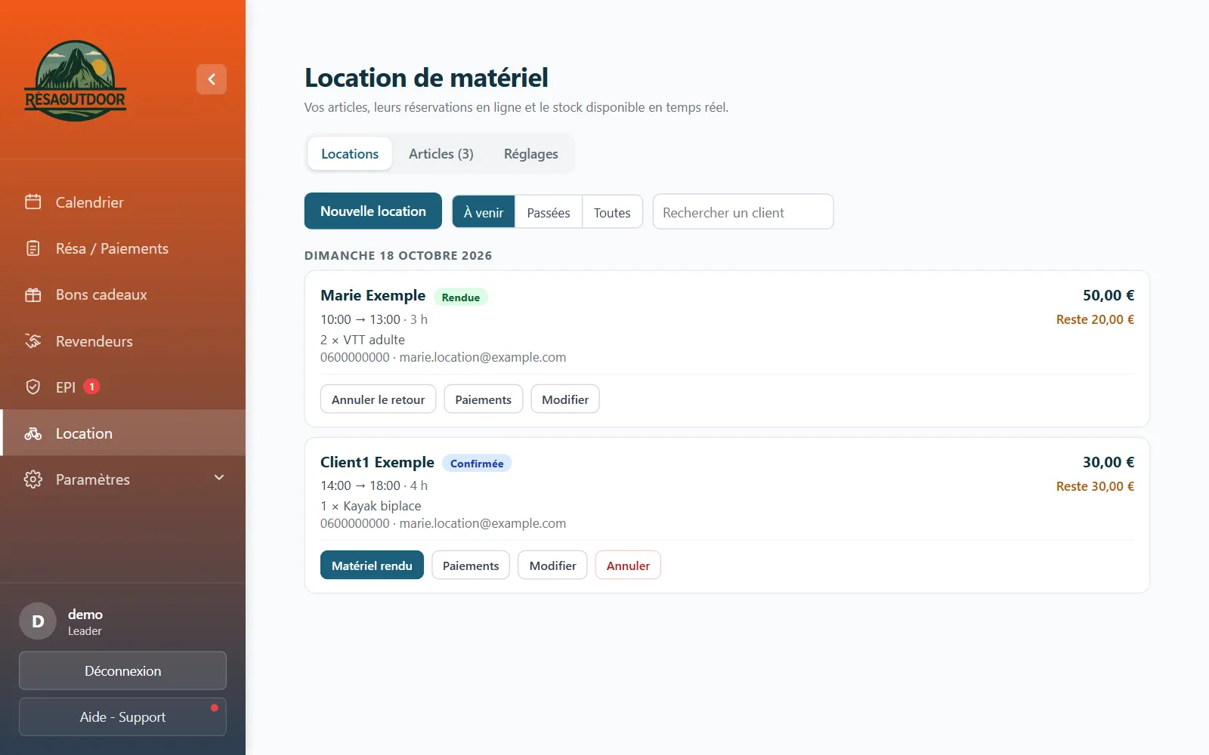Screen dimensions: 1209x755
Task: Open the Réglages tab
Action: 531,154
